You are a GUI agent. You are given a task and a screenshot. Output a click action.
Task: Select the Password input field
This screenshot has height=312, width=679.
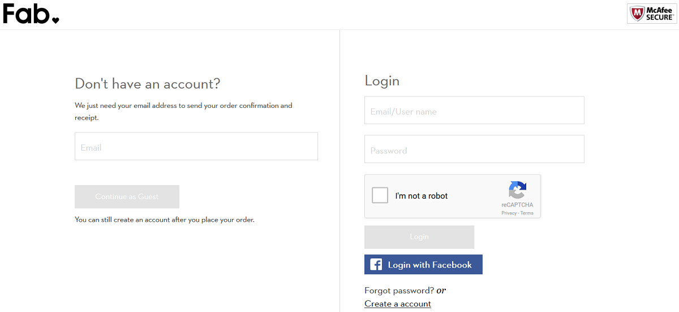pos(474,150)
